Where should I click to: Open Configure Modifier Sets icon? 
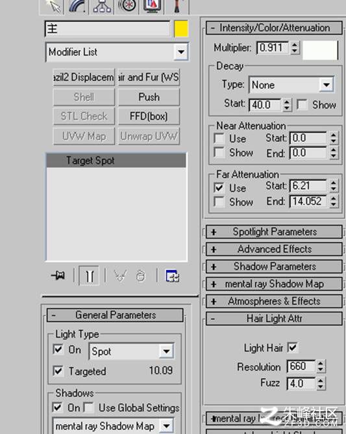click(x=172, y=276)
